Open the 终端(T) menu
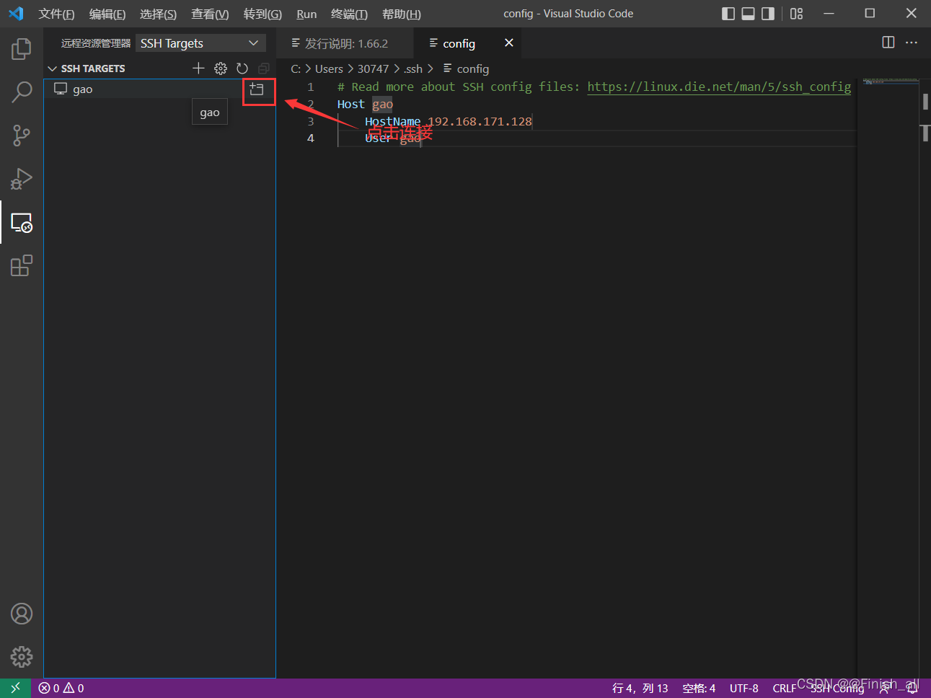The height and width of the screenshot is (698, 931). pos(349,14)
